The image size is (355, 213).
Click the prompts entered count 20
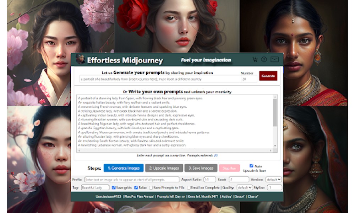coord(215,155)
